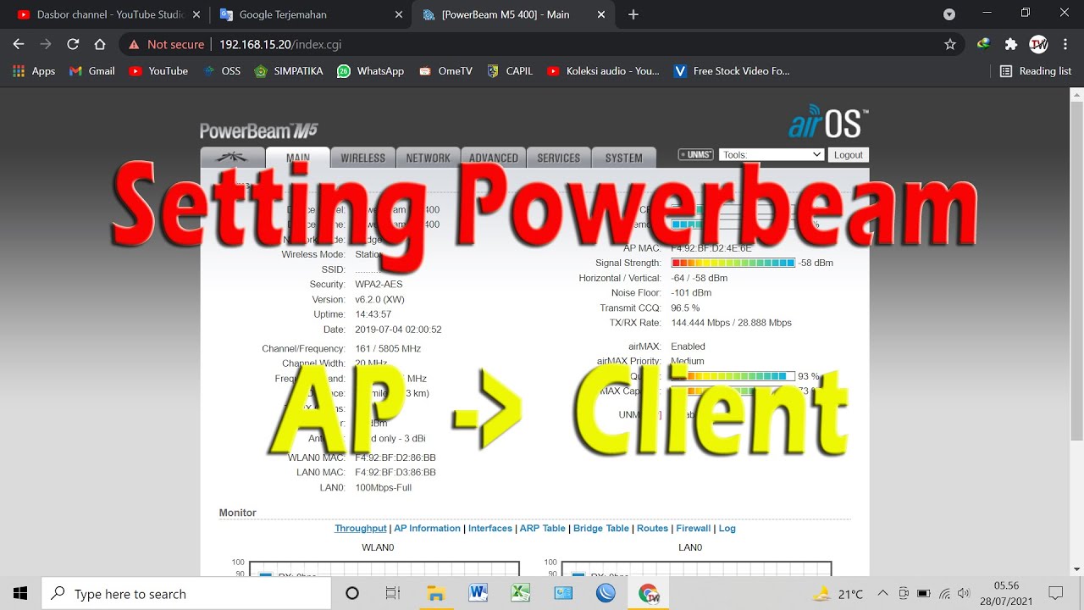The height and width of the screenshot is (610, 1084).
Task: Open the ARP Table link
Action: 543,528
